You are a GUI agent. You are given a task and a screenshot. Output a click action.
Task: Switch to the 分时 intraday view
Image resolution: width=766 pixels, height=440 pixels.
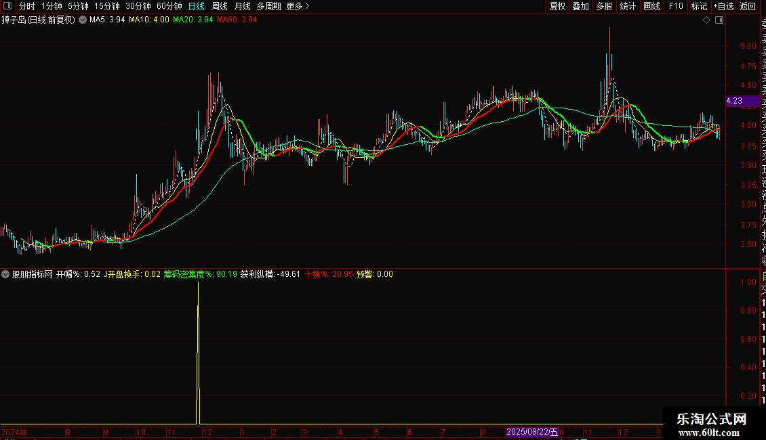point(27,6)
